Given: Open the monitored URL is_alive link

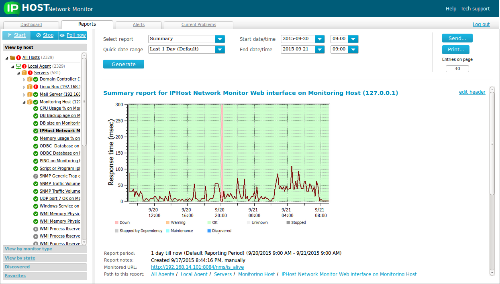Looking at the screenshot, I should click(197, 267).
